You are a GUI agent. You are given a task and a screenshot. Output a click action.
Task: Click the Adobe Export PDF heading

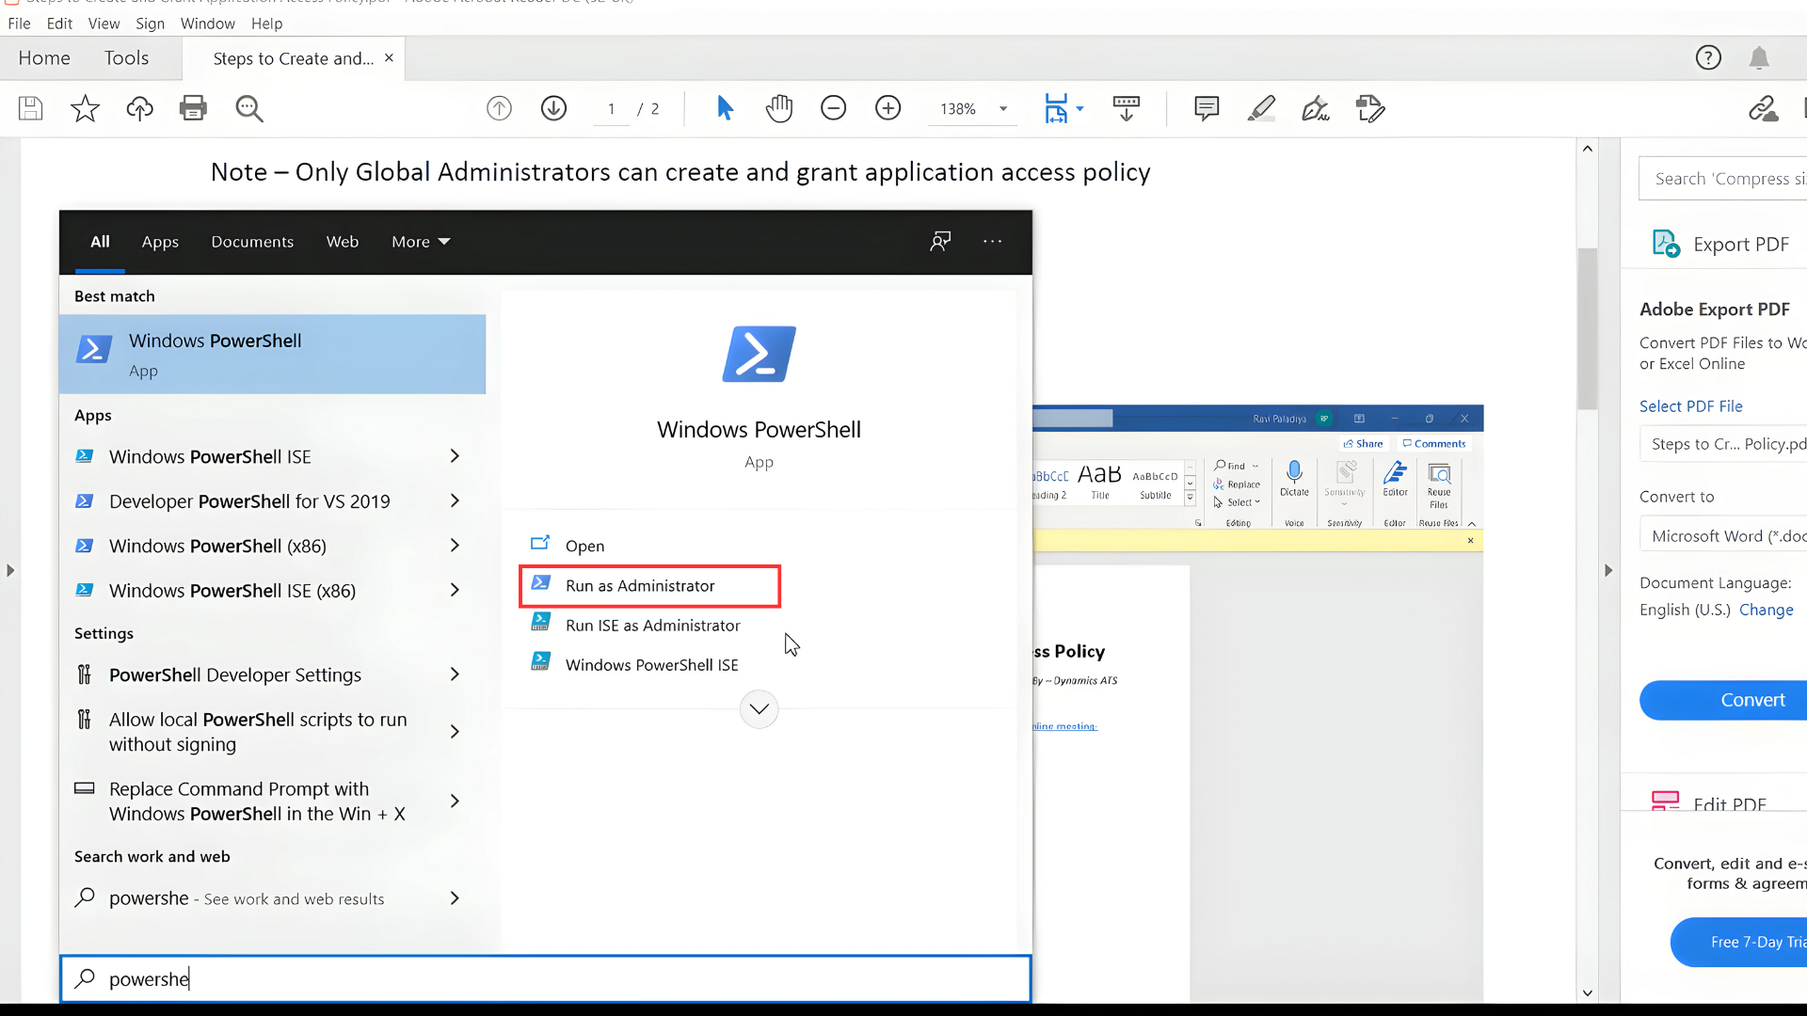pos(1715,310)
